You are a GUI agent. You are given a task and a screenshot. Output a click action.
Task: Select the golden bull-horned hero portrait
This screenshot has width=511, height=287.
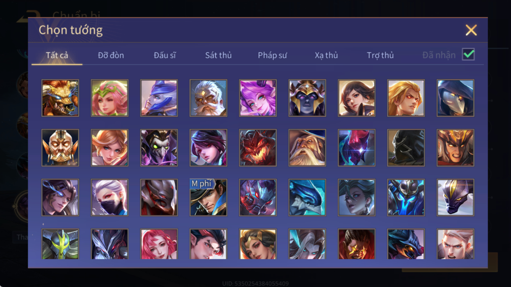60,98
